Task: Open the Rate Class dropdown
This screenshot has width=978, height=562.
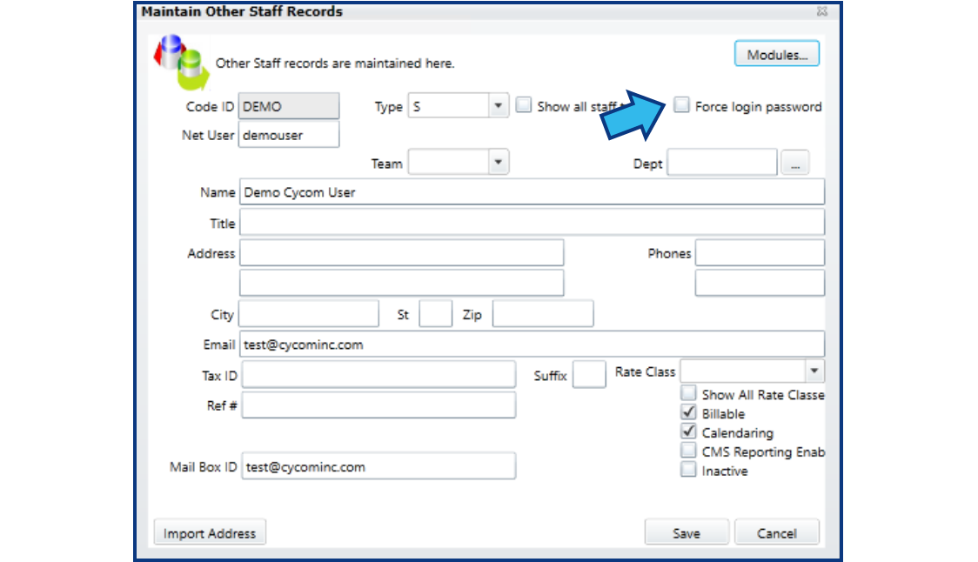Action: (814, 371)
